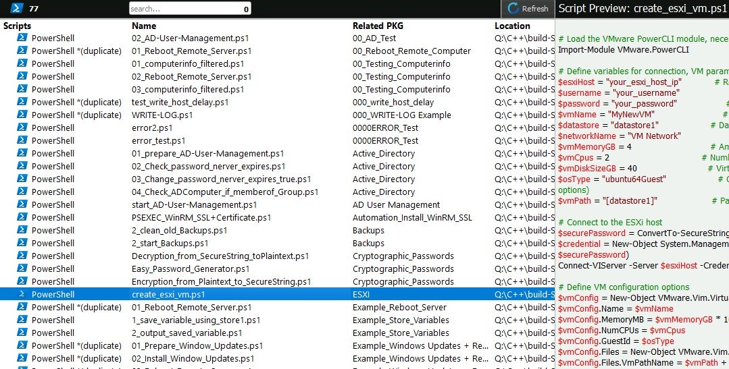
Task: Select the highlighted create_esxi_vm.ps1 script
Action: point(168,294)
